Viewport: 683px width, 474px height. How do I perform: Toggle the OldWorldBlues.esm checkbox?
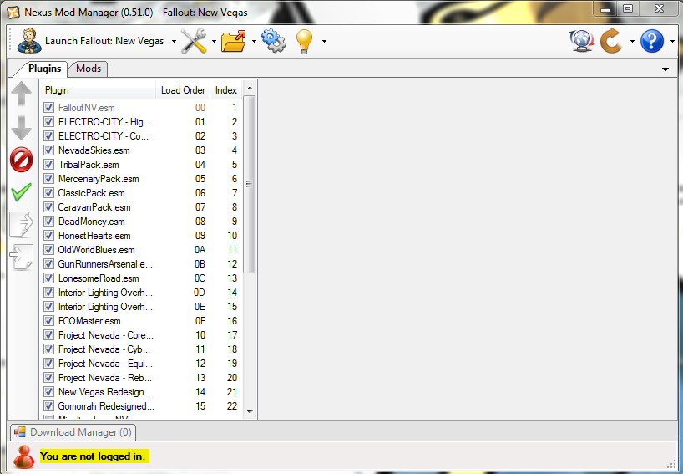[48, 250]
